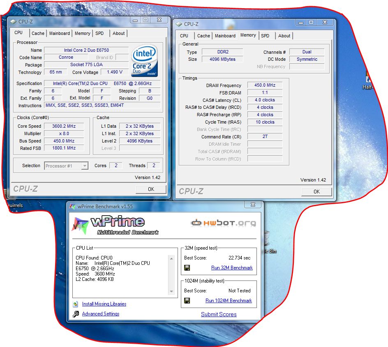The width and height of the screenshot is (388, 347).
Task: Click OK in the left CPU-Z window
Action: [x=151, y=189]
